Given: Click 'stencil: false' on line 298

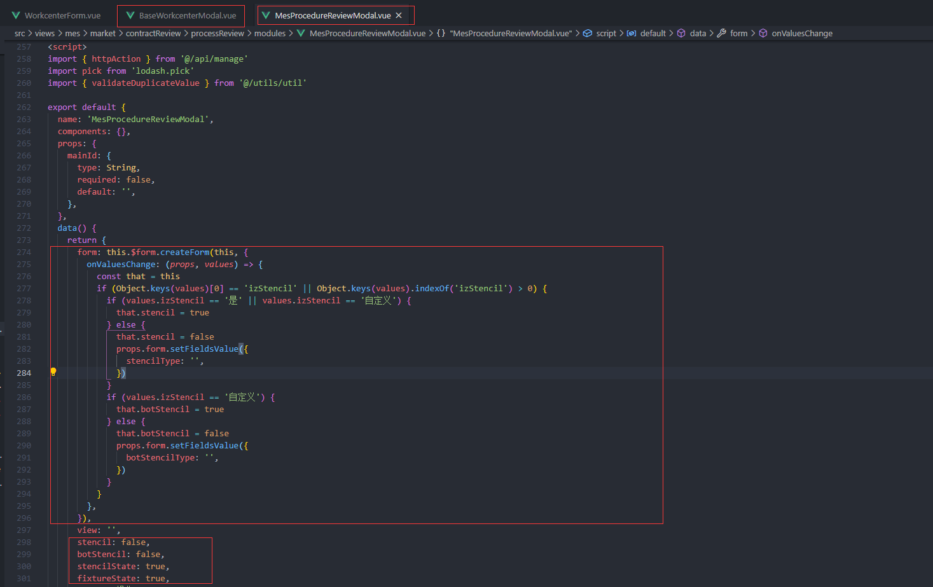Looking at the screenshot, I should (111, 542).
